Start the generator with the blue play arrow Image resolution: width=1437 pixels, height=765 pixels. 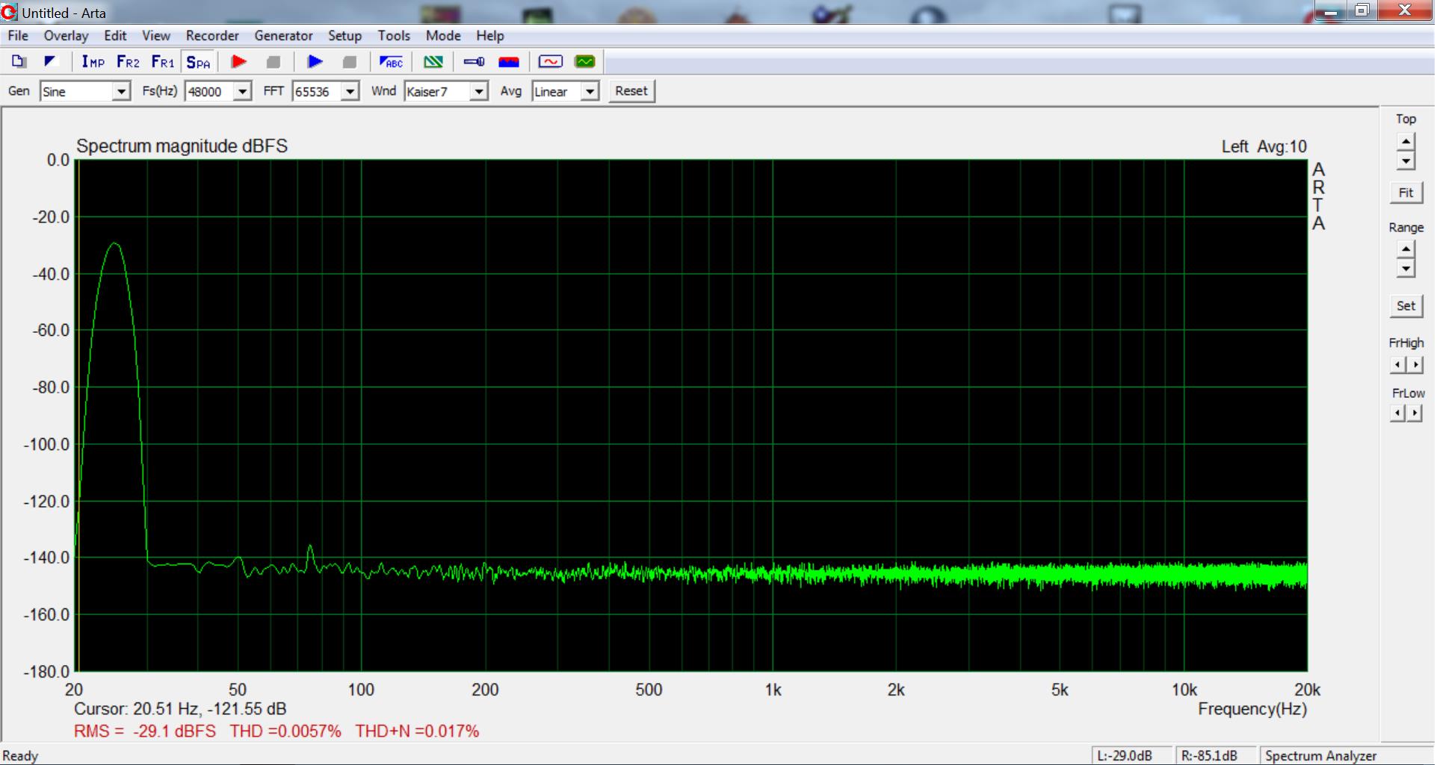(x=315, y=62)
